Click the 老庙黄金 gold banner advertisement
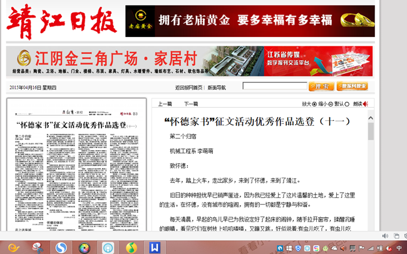 click(x=249, y=21)
